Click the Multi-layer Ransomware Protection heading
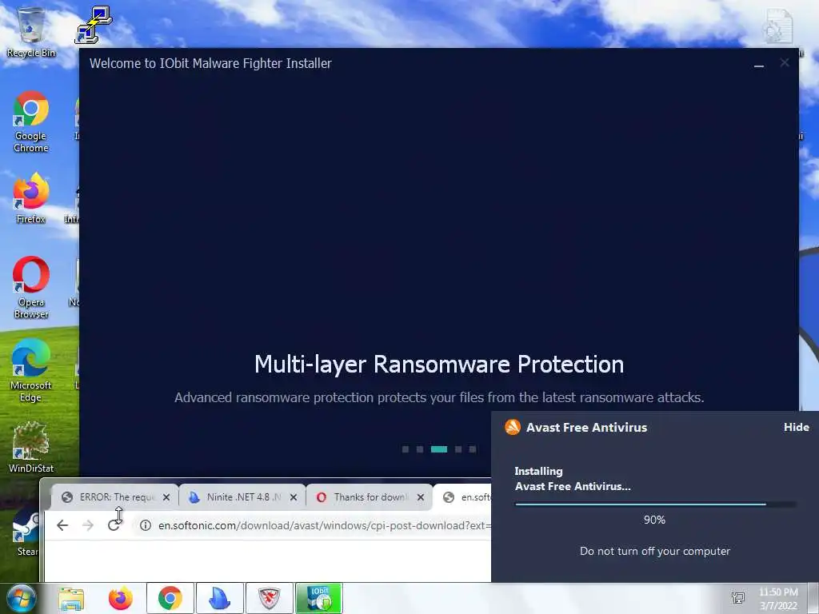The width and height of the screenshot is (819, 614). click(x=439, y=365)
